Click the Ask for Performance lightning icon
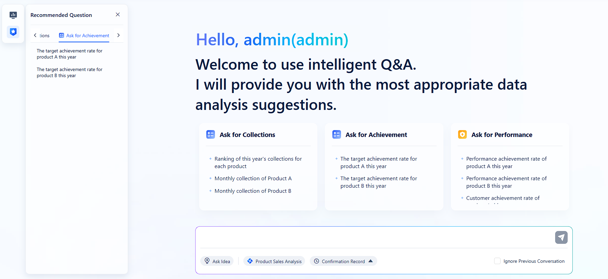Viewport: 608px width, 279px height. pyautogui.click(x=463, y=134)
